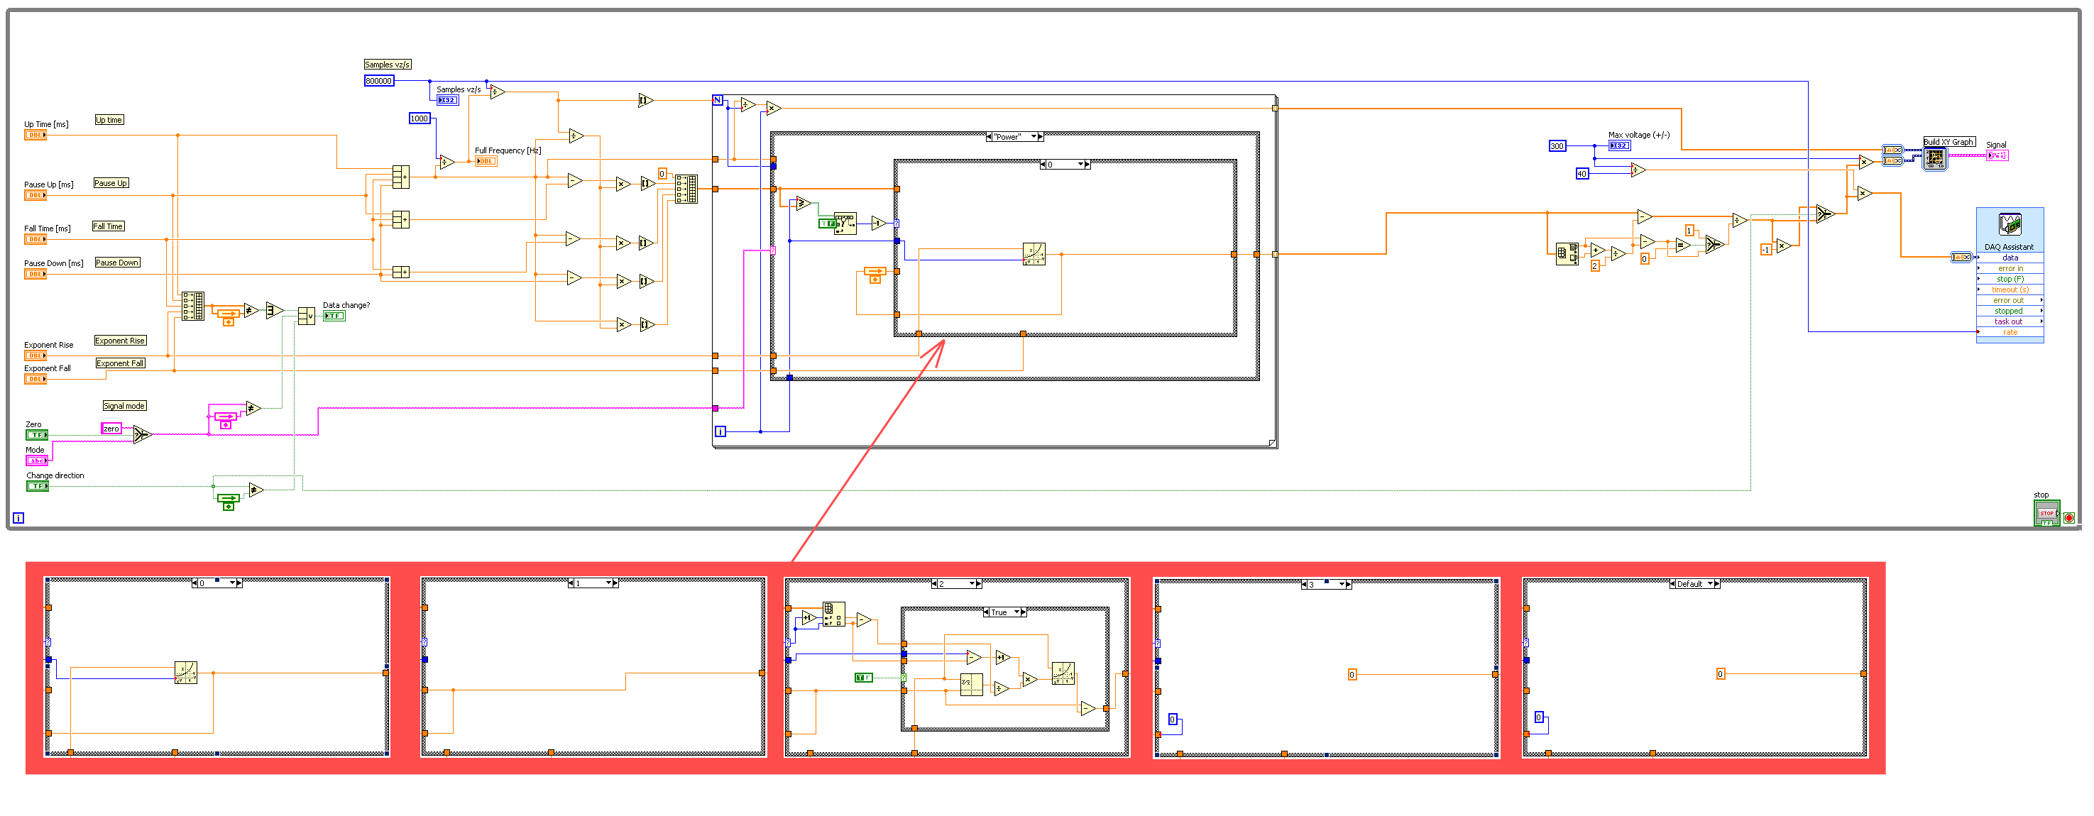This screenshot has height=816, width=2094.
Task: Select the Up time comment label
Action: point(109,119)
